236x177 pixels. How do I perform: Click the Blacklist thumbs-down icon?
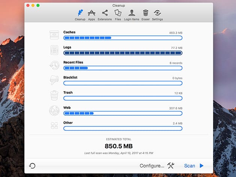(54, 80)
